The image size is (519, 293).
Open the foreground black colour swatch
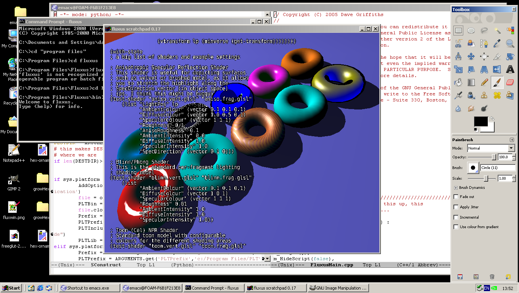[481, 122]
